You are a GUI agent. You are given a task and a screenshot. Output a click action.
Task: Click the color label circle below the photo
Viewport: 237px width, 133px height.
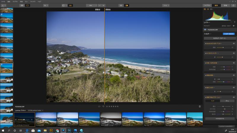(x=99, y=106)
